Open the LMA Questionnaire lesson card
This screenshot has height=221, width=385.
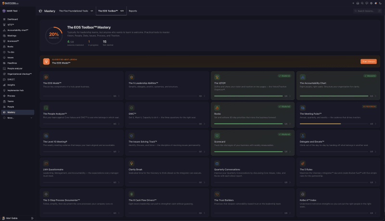coord(81,172)
